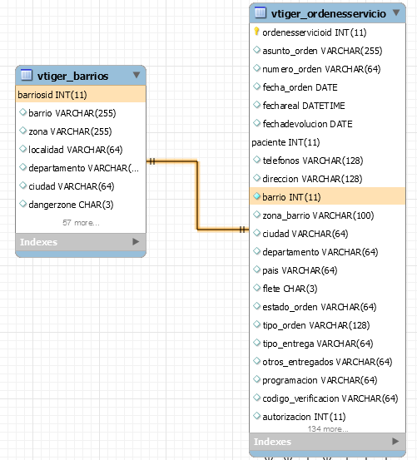Click the highlighted diamond icon beside barrio INT(11)
Viewport: 417px width, 460px height.
click(256, 196)
